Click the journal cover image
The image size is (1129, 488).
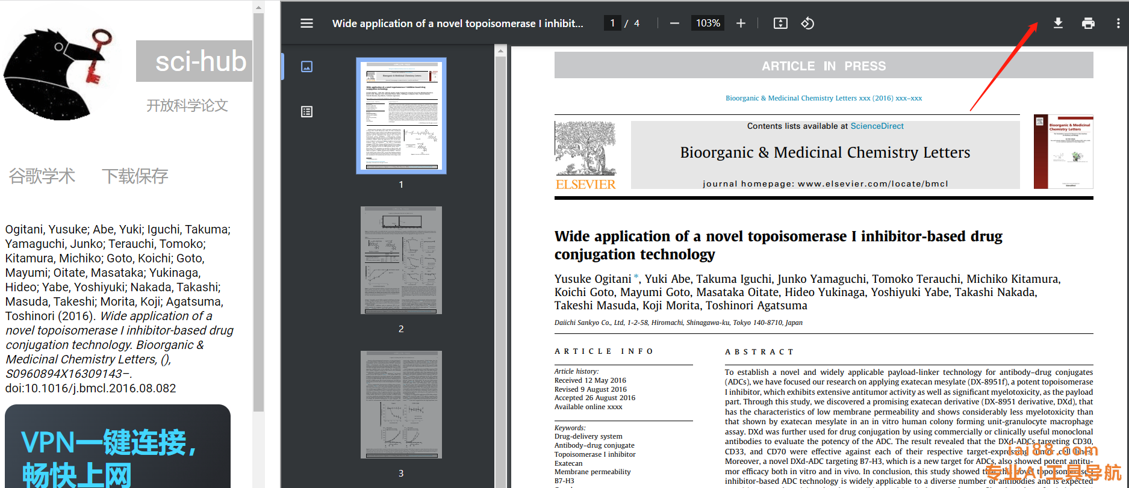pos(1063,152)
